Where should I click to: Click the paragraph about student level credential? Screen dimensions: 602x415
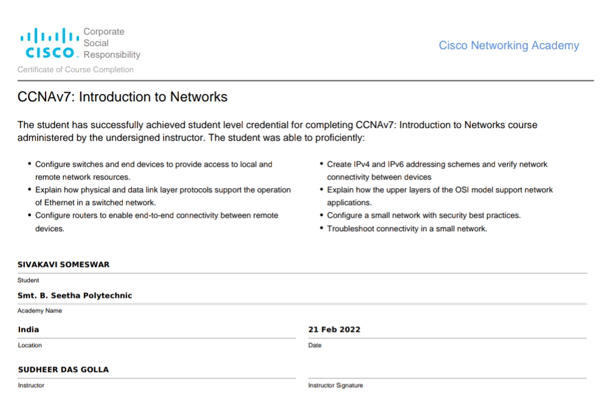point(277,131)
